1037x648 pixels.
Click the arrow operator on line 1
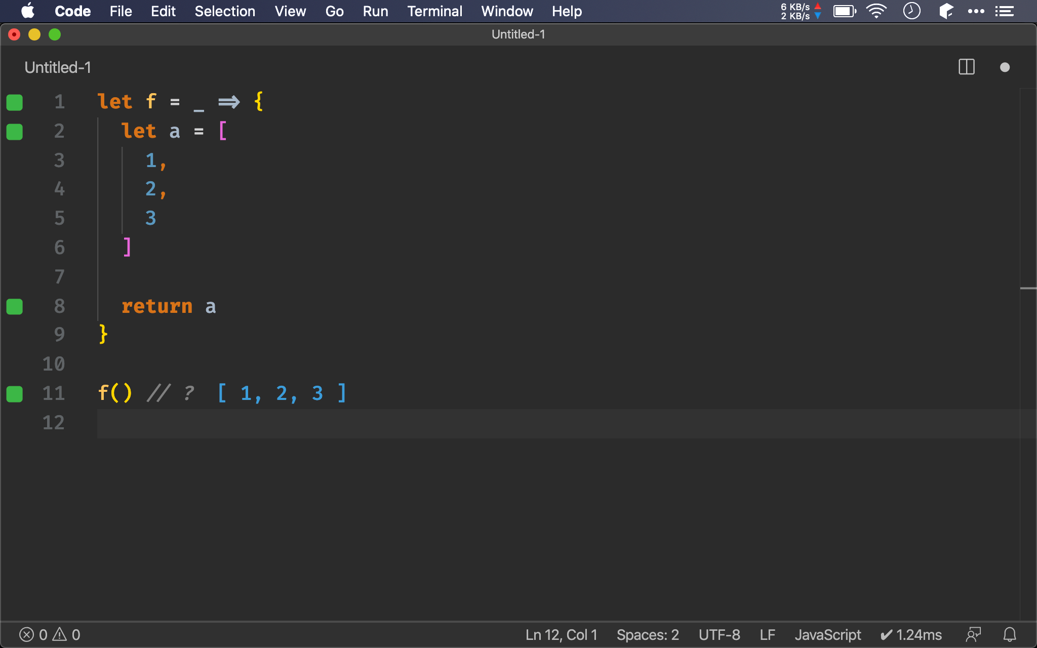(x=229, y=102)
